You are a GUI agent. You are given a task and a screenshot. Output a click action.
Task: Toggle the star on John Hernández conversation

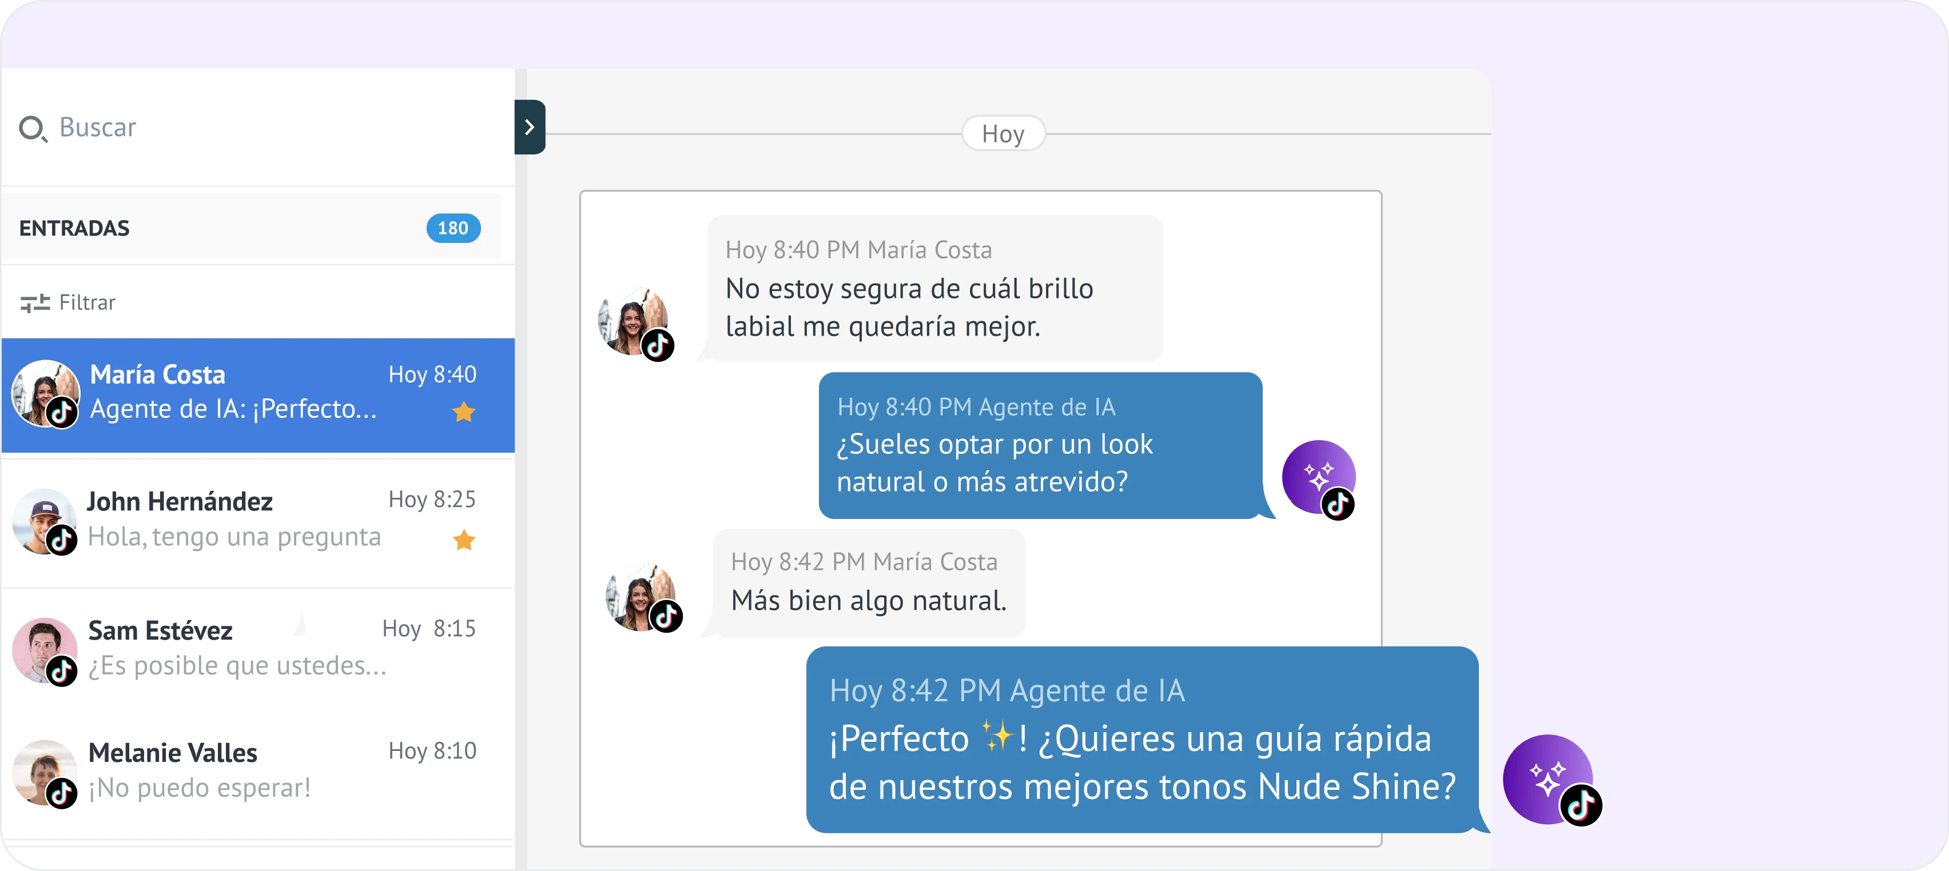point(464,540)
